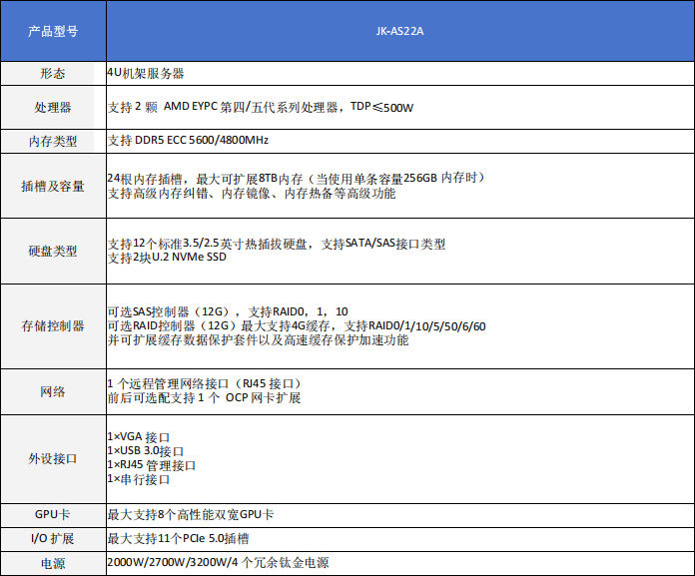Click the 可选RAID控制器 text line
This screenshot has width=695, height=576.
click(297, 326)
